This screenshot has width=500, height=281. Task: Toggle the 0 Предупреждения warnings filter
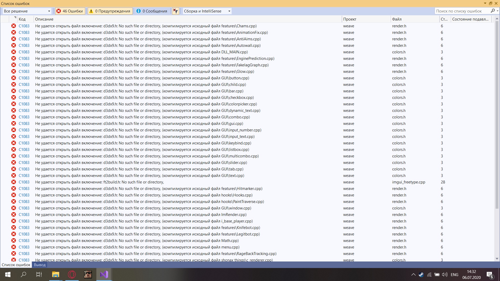[110, 11]
